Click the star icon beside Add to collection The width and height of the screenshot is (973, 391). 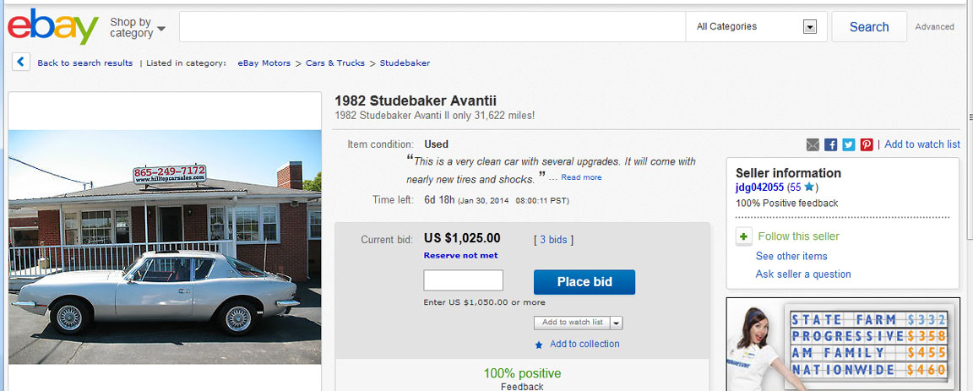tap(539, 345)
